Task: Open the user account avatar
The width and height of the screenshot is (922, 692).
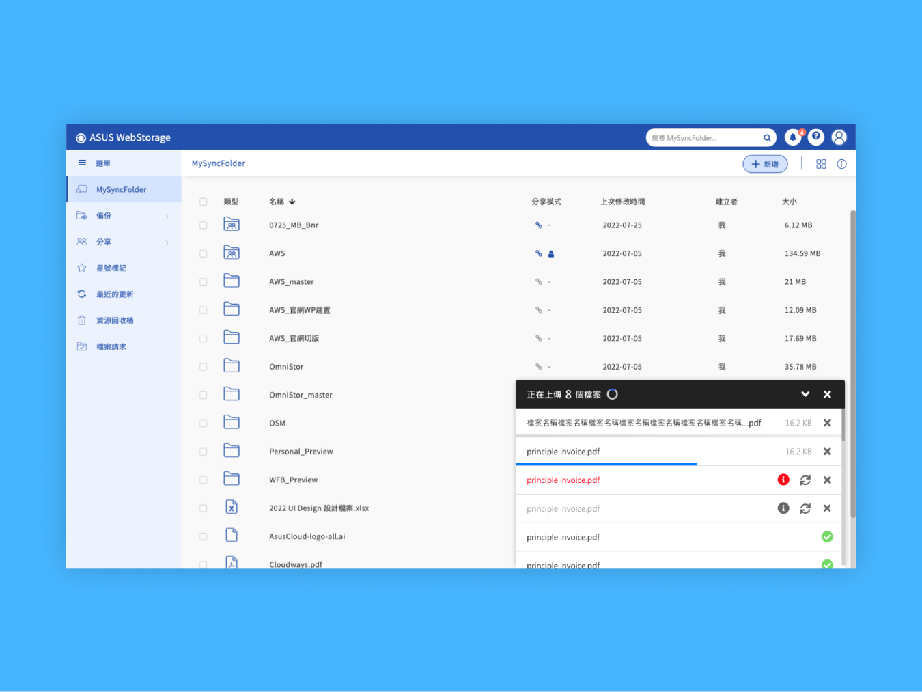Action: click(839, 137)
